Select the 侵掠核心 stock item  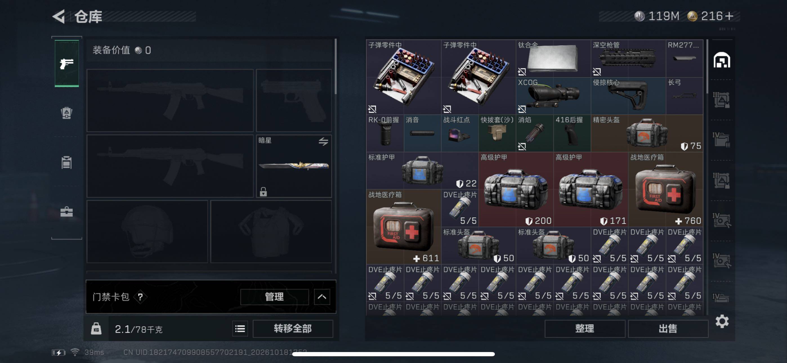(628, 96)
